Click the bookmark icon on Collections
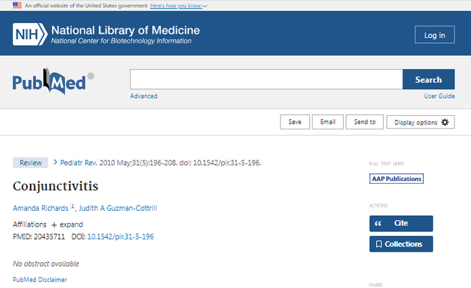Screen dimensions: 471x288 379,244
